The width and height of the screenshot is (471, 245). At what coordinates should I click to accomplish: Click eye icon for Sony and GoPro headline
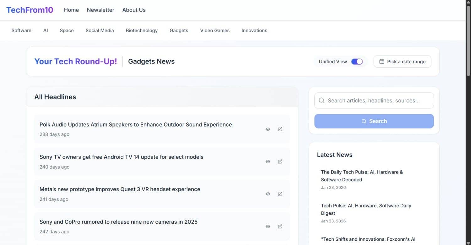tap(268, 227)
